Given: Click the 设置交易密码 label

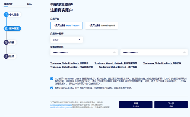Looking at the screenshot, I should pyautogui.click(x=57, y=47).
